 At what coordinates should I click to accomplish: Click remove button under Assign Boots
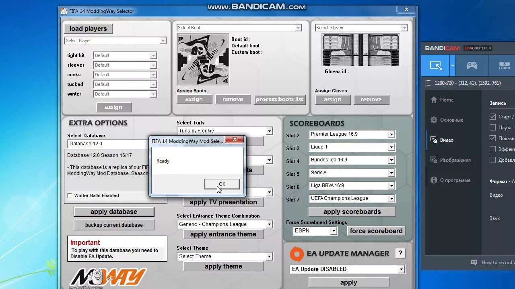point(233,100)
